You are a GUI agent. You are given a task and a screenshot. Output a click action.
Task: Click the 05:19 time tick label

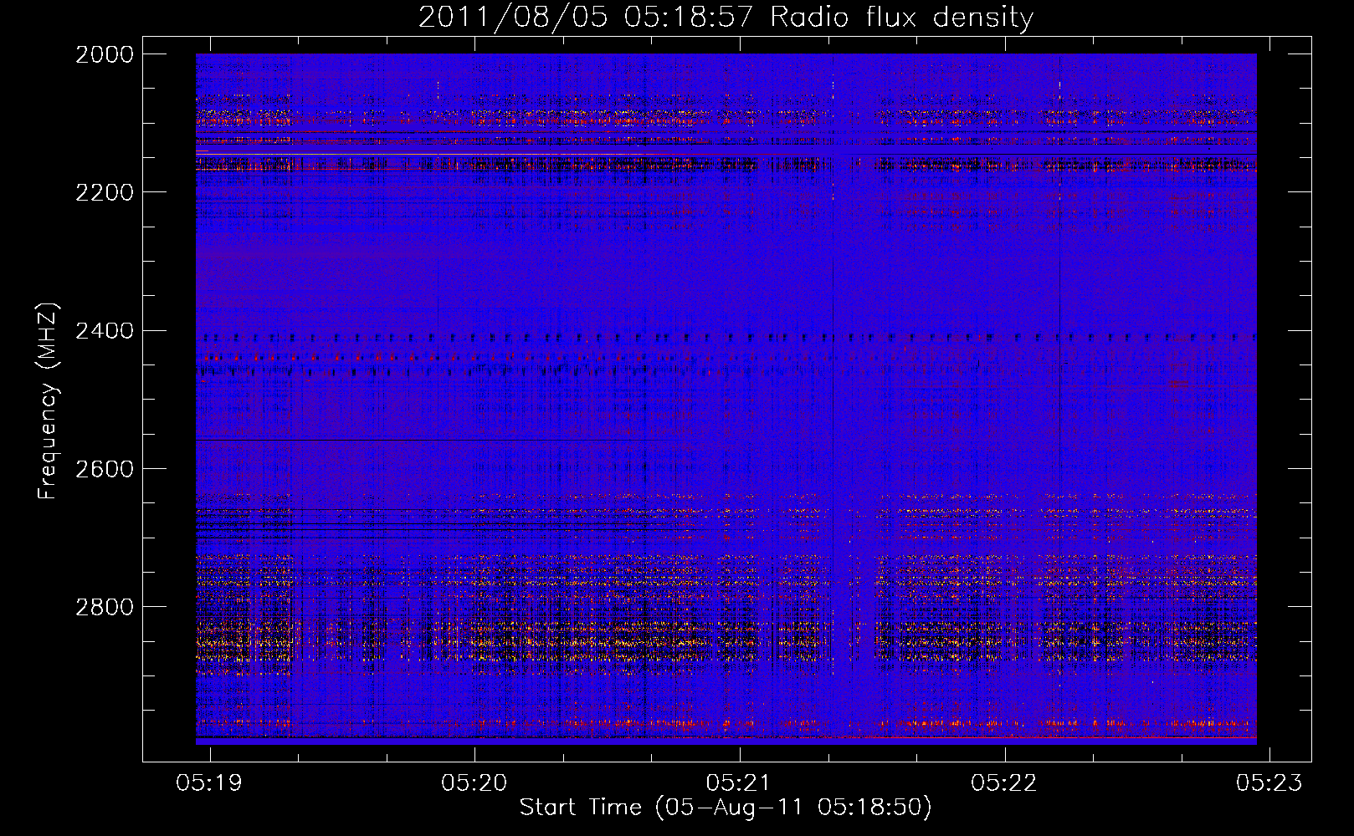click(209, 782)
